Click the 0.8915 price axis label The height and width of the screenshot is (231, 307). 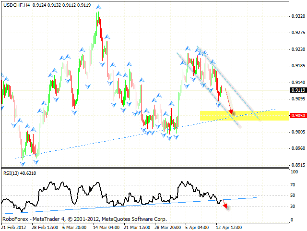(x=298, y=165)
